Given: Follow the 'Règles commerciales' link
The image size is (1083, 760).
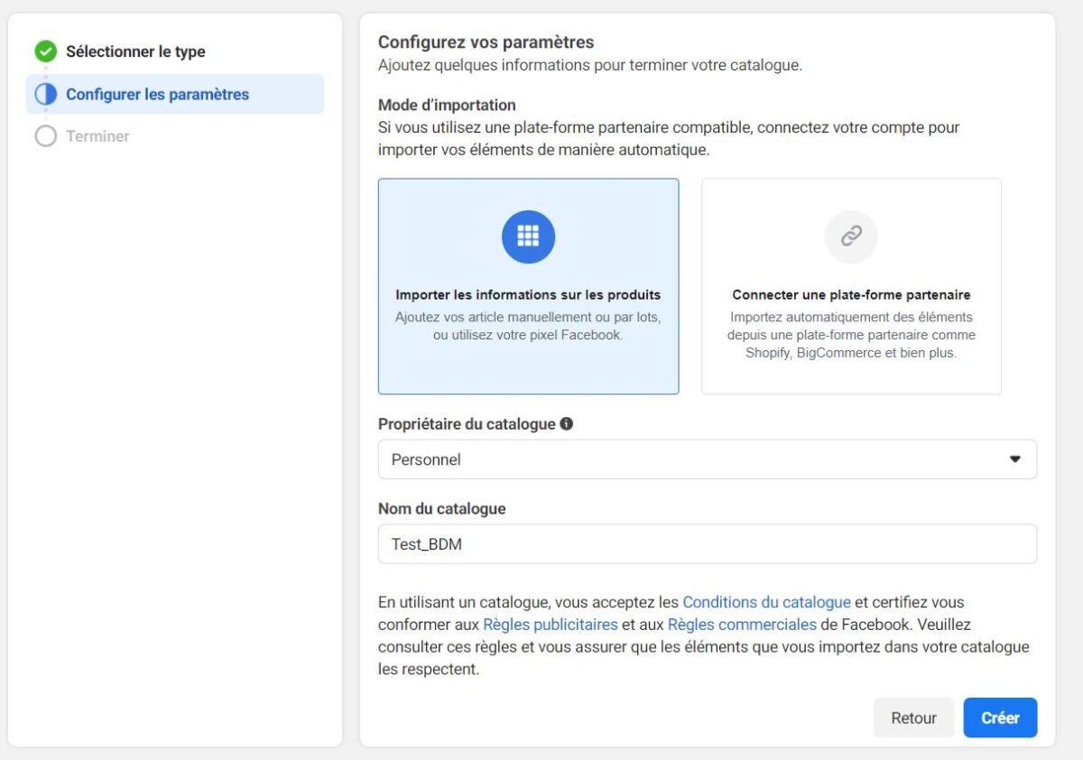Looking at the screenshot, I should pos(742,625).
